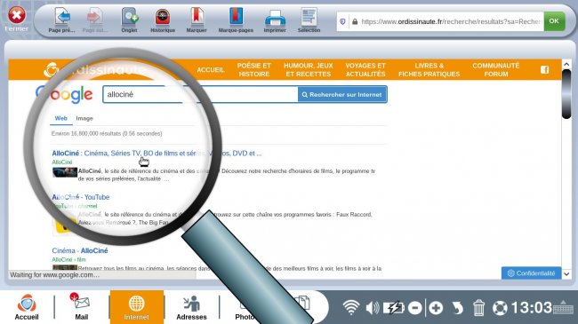Click the shield icon in address bar
This screenshot has height=324, width=578.
[342, 21]
